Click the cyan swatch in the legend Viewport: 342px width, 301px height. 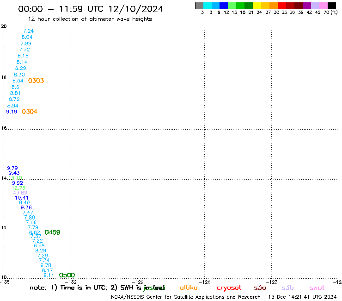click(x=208, y=6)
